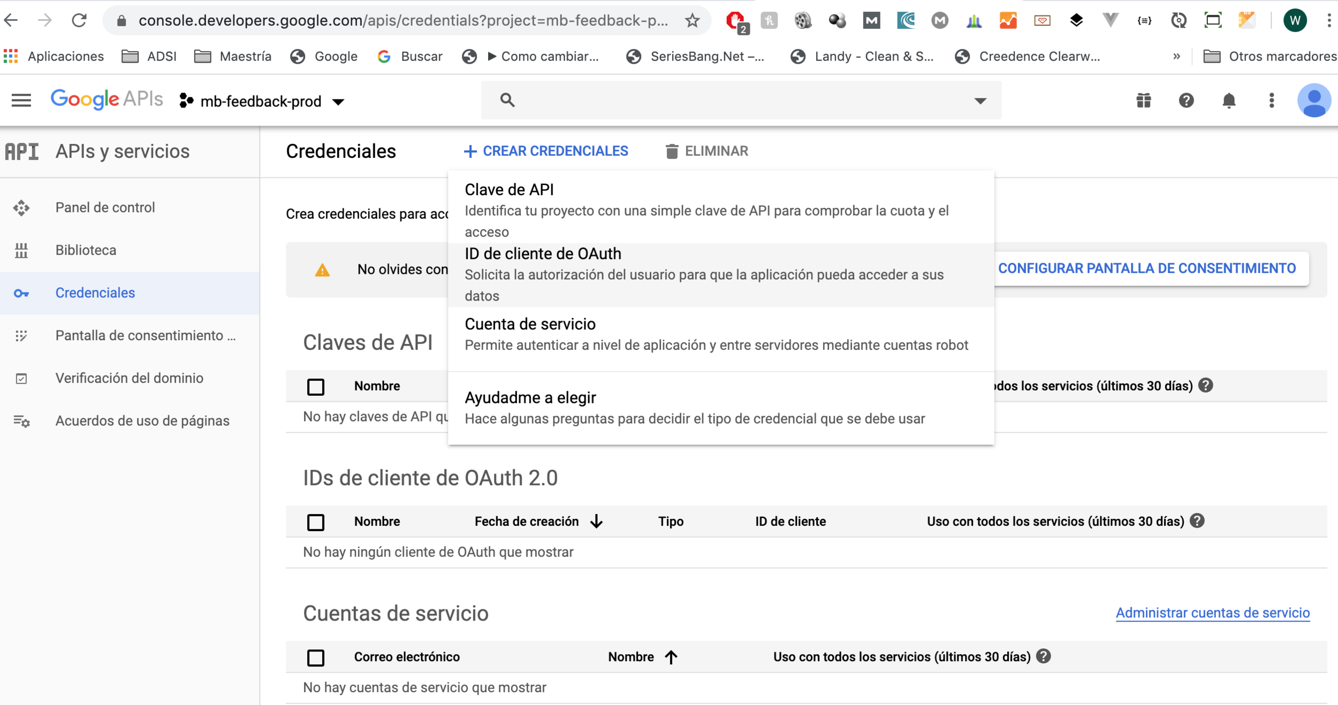Viewport: 1338px width, 705px height.
Task: Bookmark page with the star icon
Action: coord(693,21)
